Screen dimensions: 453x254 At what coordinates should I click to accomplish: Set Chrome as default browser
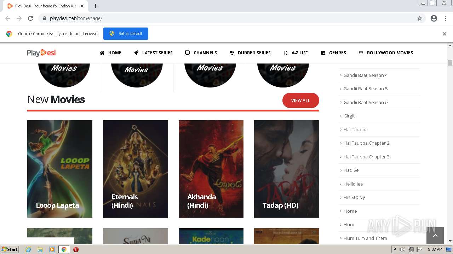[x=126, y=34]
